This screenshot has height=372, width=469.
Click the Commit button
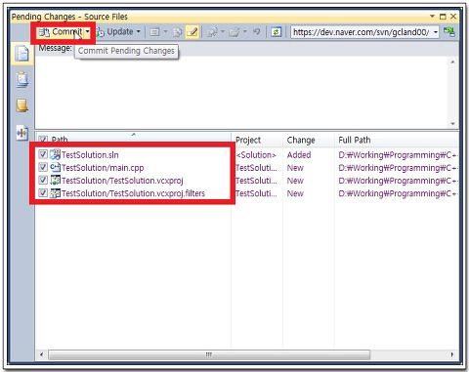tap(61, 32)
